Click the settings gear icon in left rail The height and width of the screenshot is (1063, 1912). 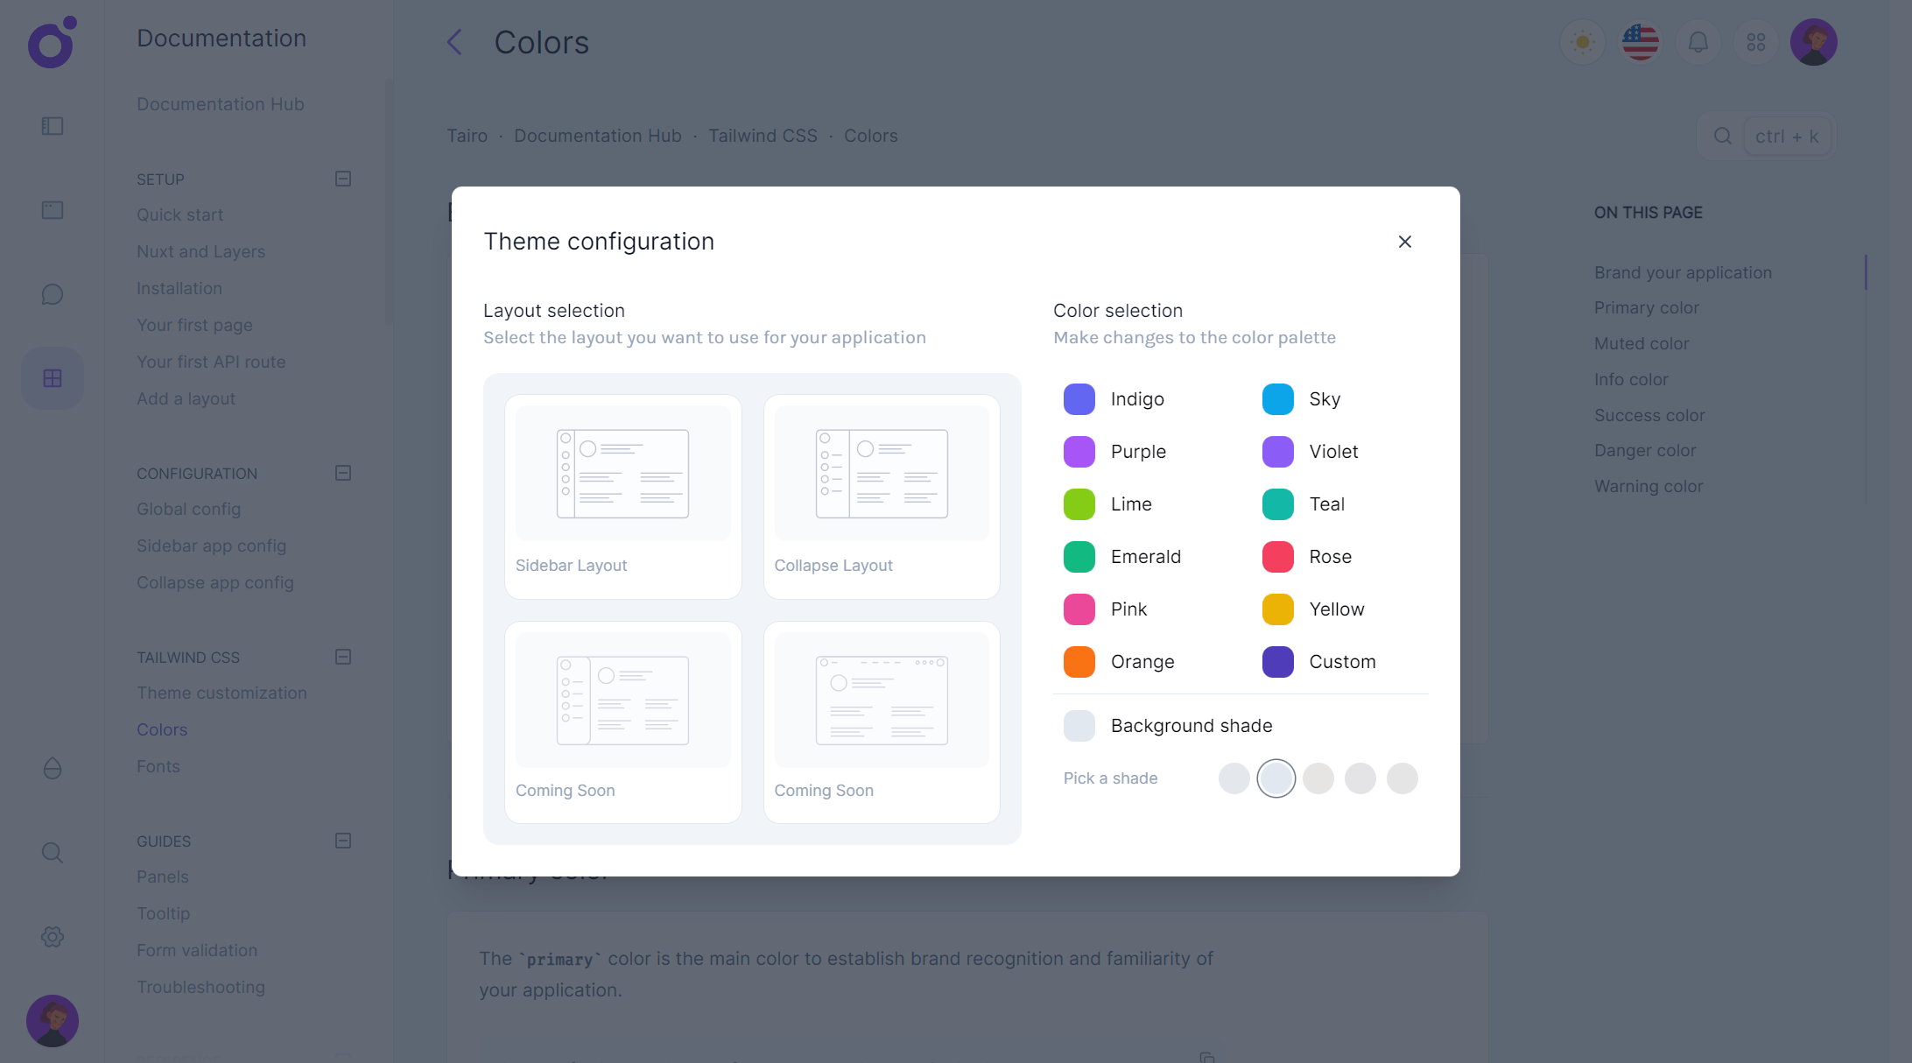click(x=53, y=937)
